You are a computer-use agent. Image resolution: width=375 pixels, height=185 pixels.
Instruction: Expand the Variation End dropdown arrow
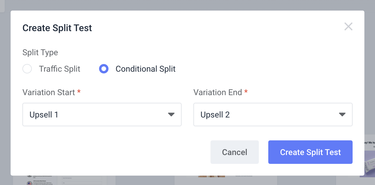click(342, 115)
